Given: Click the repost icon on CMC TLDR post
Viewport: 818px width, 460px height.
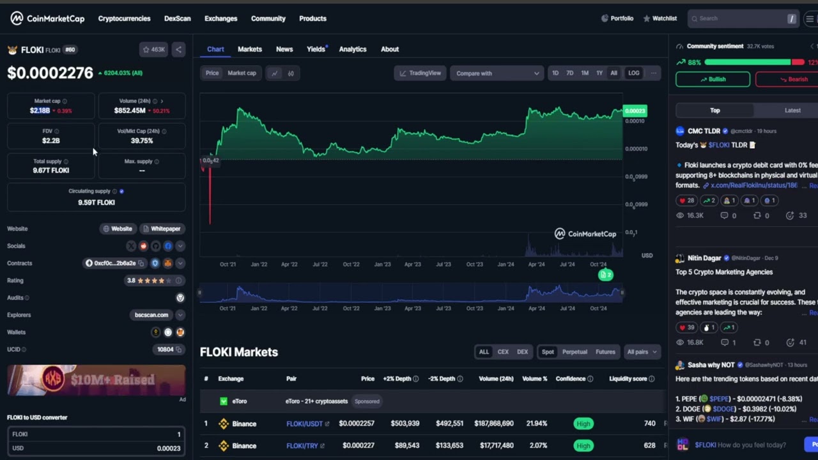Looking at the screenshot, I should 757,216.
